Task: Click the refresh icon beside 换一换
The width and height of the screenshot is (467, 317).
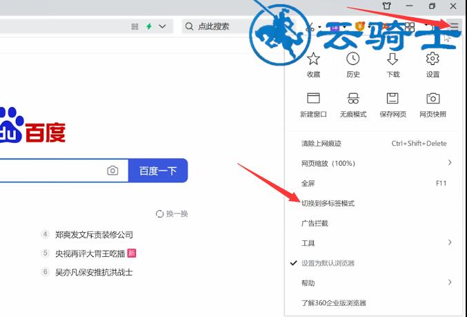Action: [159, 214]
